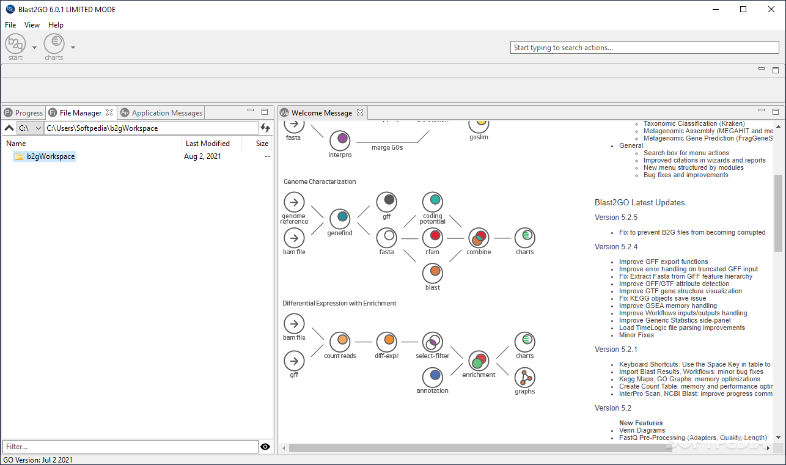Sort by the Name column header
This screenshot has width=786, height=465.
pyautogui.click(x=92, y=144)
